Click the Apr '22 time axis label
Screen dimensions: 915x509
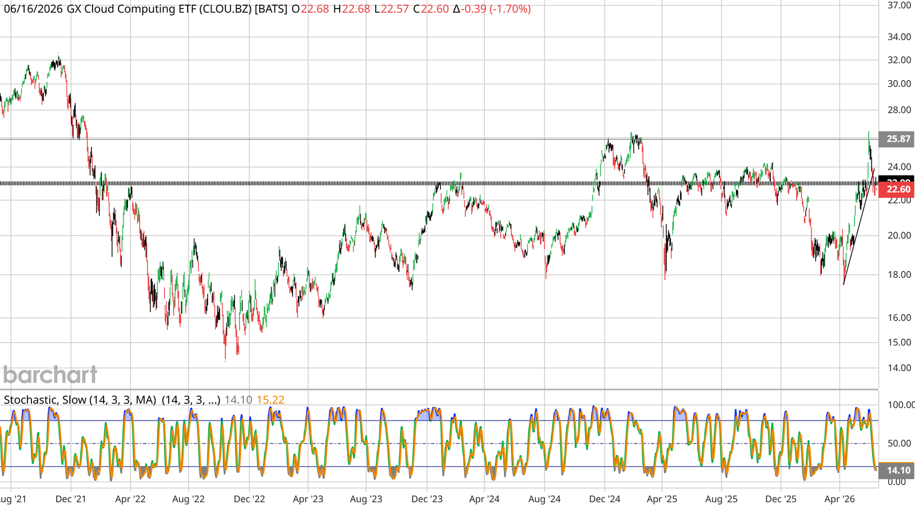130,499
